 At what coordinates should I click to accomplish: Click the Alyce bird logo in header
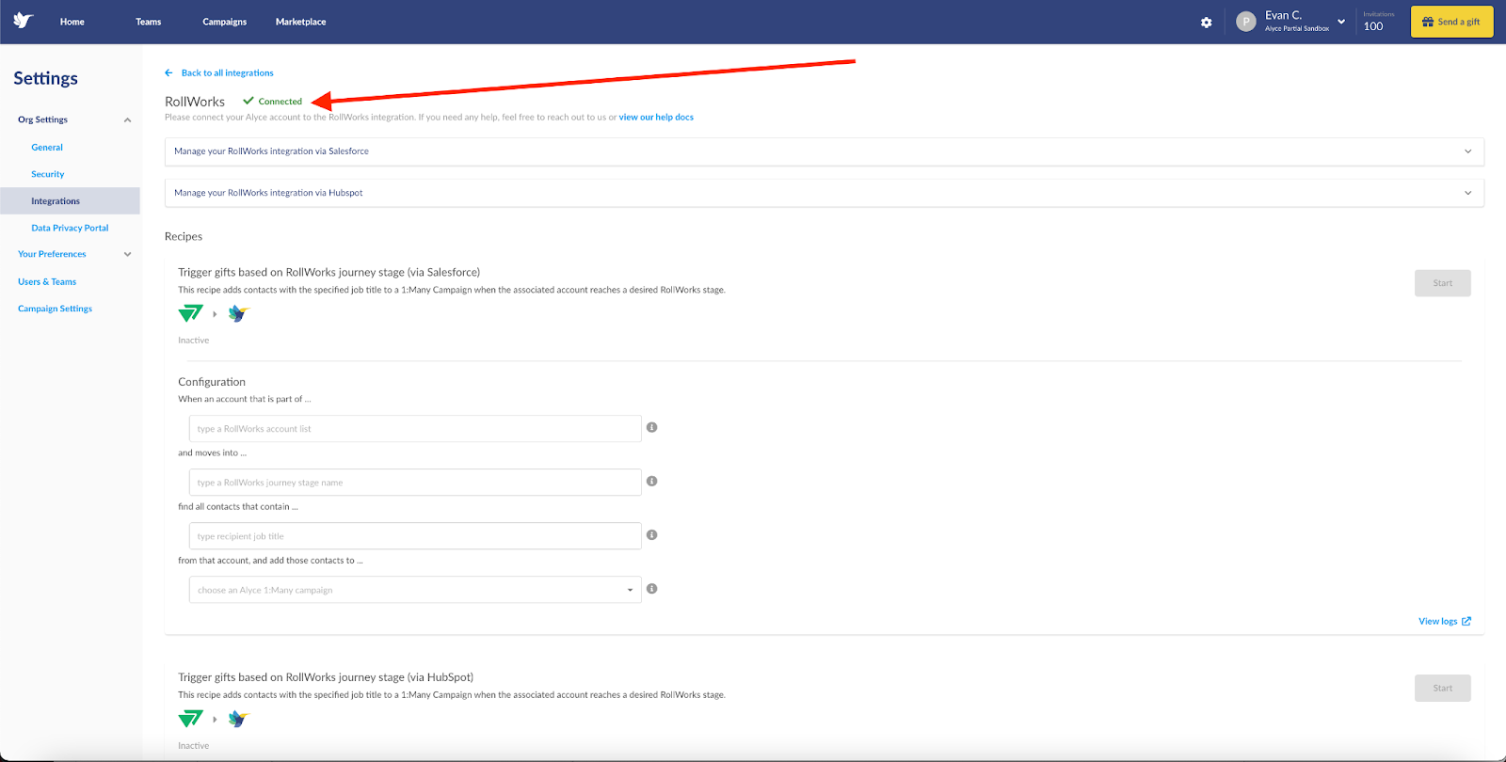pyautogui.click(x=24, y=21)
